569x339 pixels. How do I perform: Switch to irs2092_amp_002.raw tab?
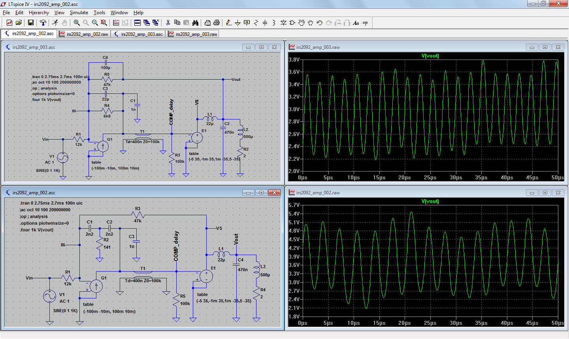click(83, 34)
